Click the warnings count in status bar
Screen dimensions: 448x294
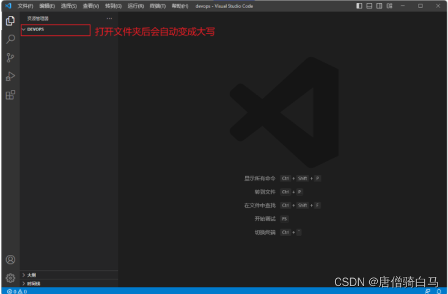click(x=22, y=292)
